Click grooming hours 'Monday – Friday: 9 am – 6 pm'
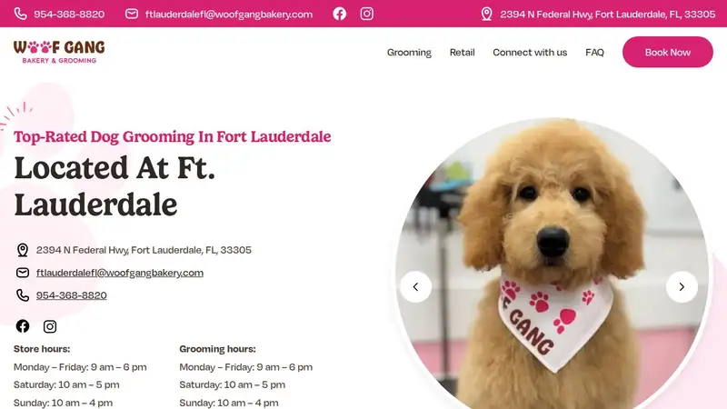This screenshot has height=409, width=727. tap(245, 367)
